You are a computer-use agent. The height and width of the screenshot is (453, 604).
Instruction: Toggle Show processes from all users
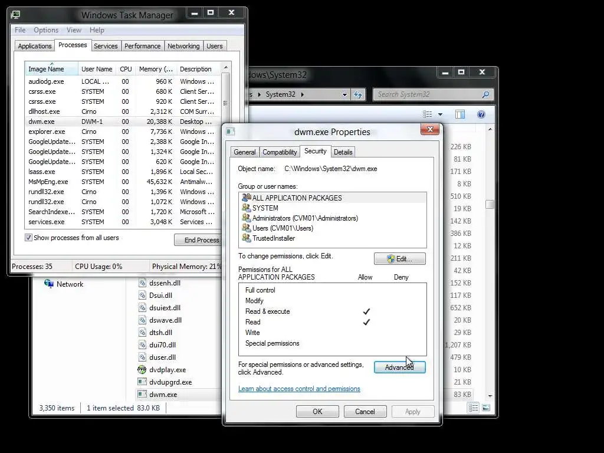(28, 238)
